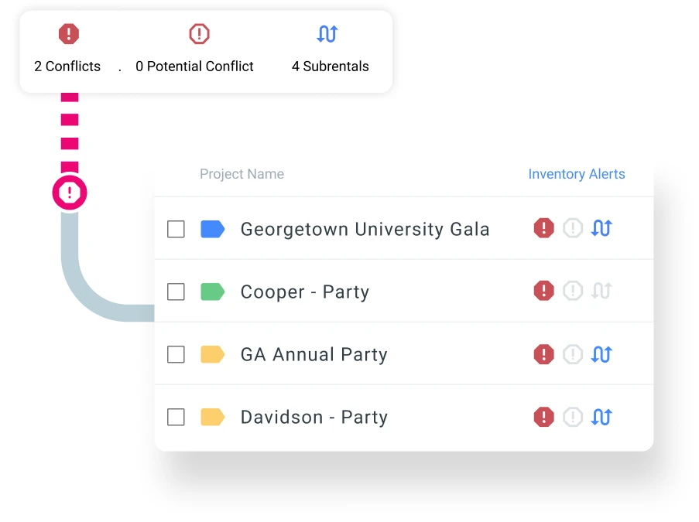The image size is (699, 522).
Task: Open the Georgetown University Gala project
Action: pos(365,229)
